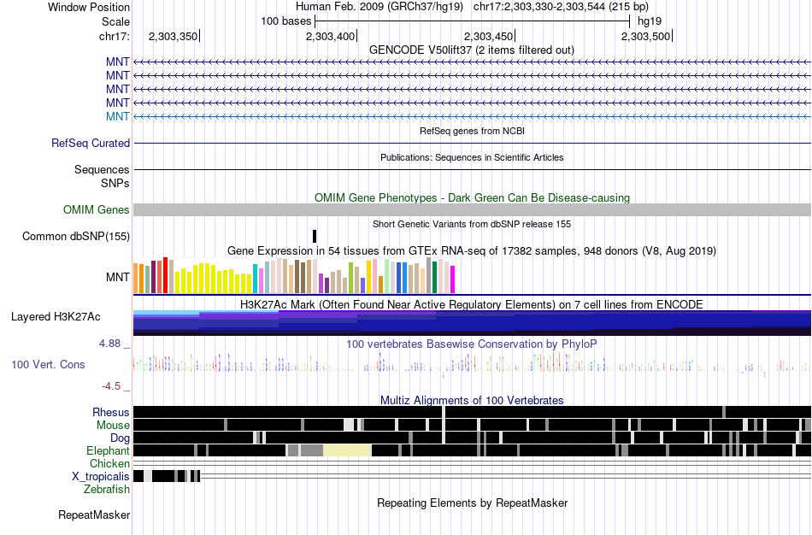This screenshot has height=535, width=812.
Task: Click the Scale label
Action: (x=116, y=21)
